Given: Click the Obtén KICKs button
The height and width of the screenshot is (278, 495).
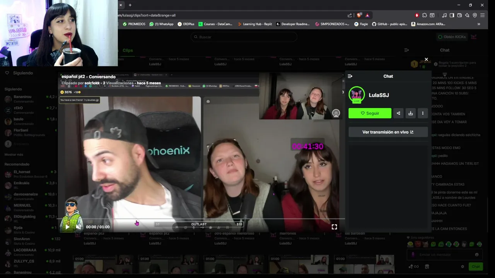Looking at the screenshot, I should point(452,37).
